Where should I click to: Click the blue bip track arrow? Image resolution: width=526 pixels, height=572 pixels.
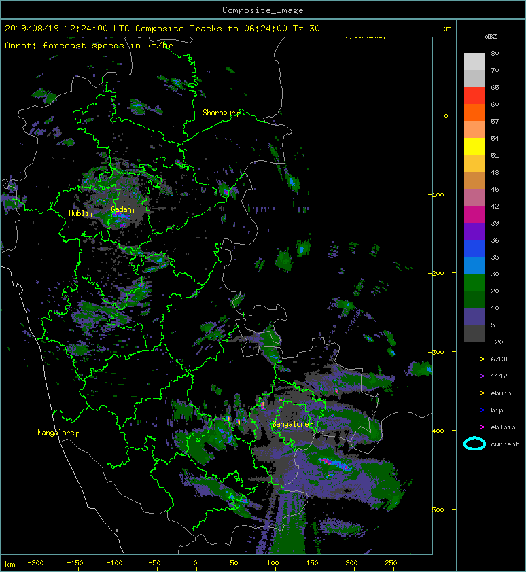tap(474, 410)
